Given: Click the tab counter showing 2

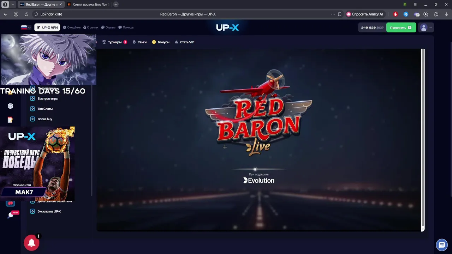Looking at the screenshot, I should [x=5, y=4].
